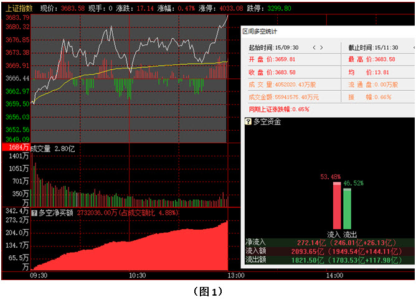Click the 1051万 volume axis label

pyautogui.click(x=19, y=169)
